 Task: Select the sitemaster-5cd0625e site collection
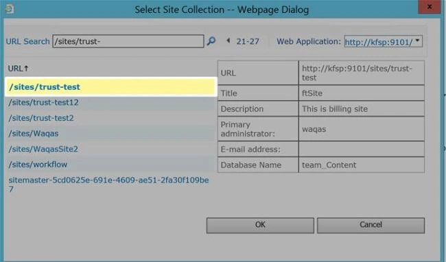click(x=108, y=184)
